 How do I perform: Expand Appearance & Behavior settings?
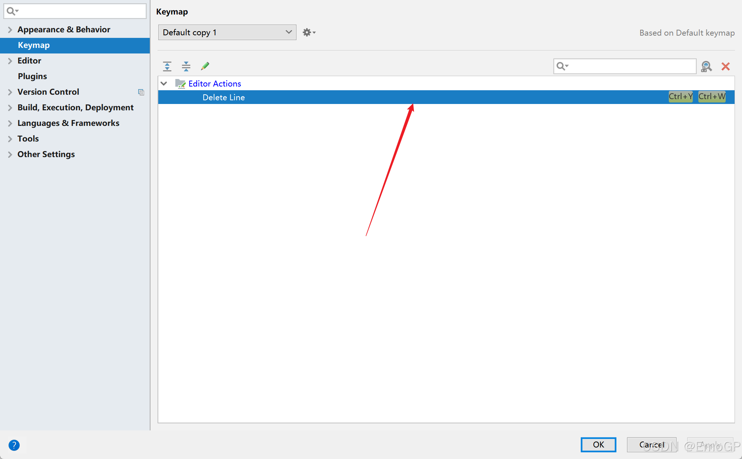tap(10, 30)
